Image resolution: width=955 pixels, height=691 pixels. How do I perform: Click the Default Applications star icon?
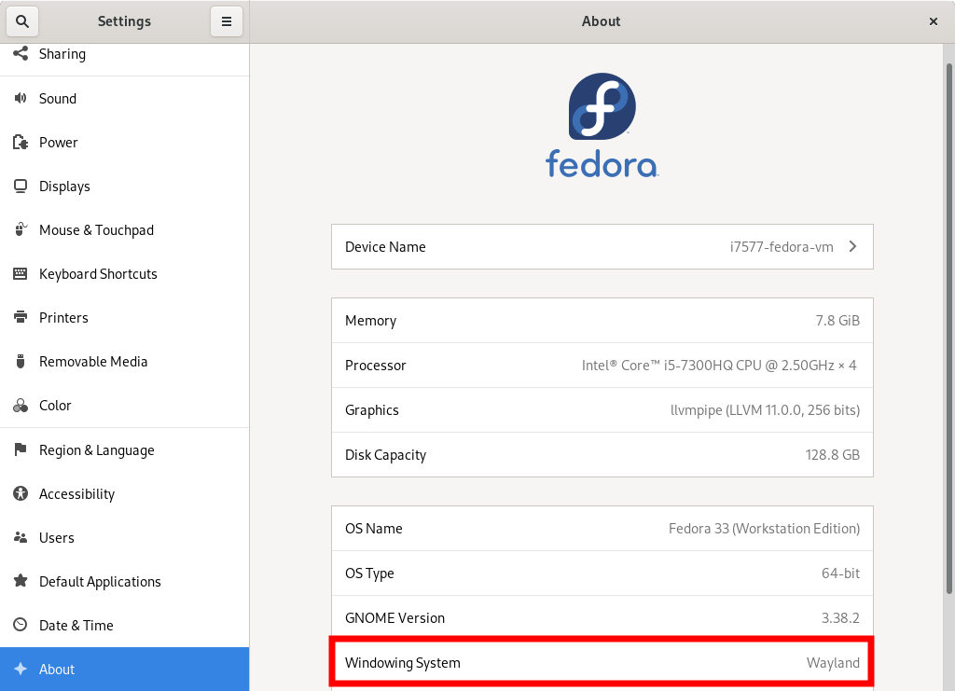click(21, 581)
